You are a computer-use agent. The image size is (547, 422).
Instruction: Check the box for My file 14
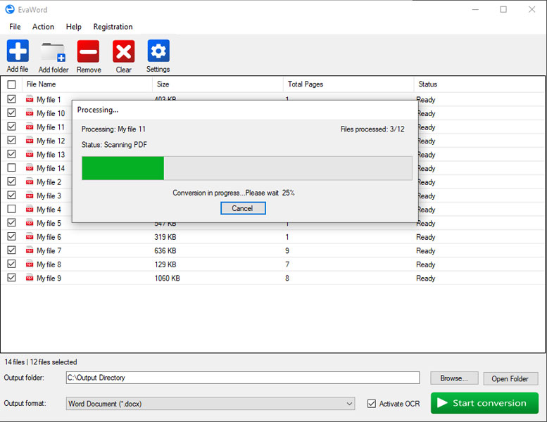tap(11, 168)
